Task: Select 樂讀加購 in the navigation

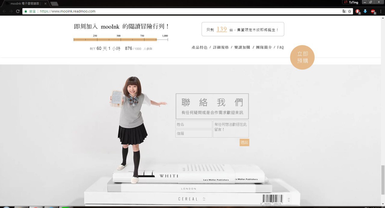Action: click(x=242, y=47)
